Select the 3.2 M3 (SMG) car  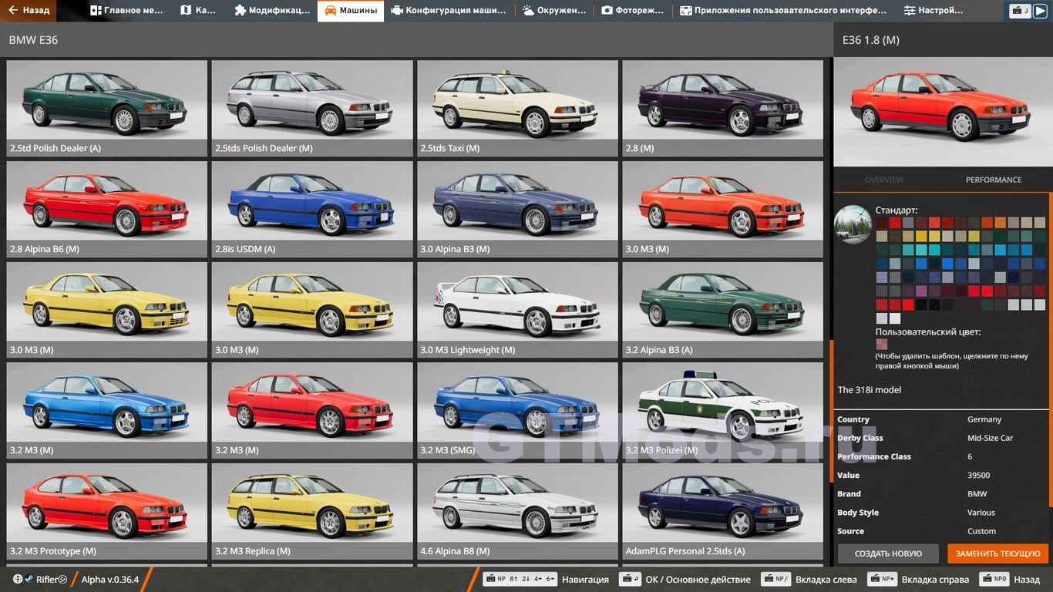(x=517, y=410)
